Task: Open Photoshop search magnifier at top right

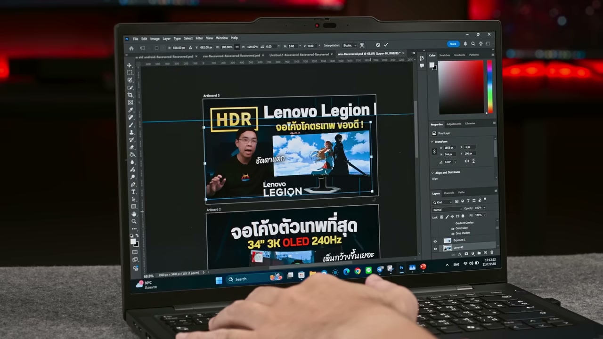Action: click(x=473, y=44)
